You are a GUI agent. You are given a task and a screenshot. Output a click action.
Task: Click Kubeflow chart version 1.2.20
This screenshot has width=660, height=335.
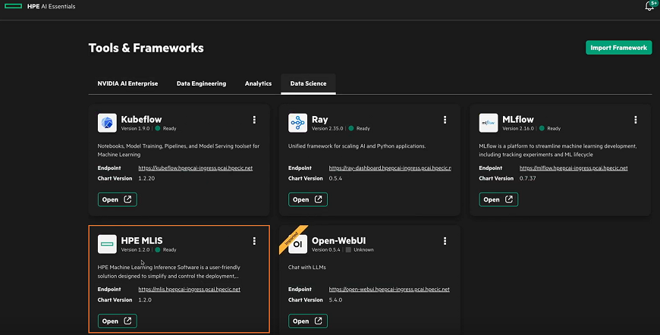[x=146, y=178]
